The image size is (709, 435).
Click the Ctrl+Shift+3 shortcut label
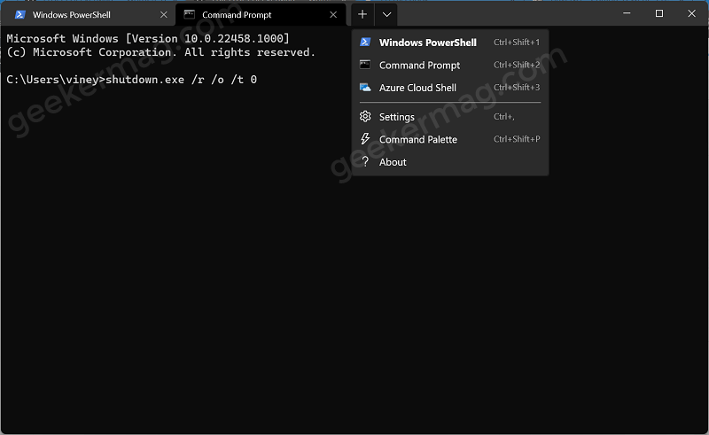pos(517,88)
